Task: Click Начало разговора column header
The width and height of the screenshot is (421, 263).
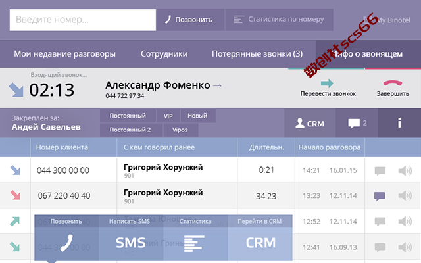Action: (x=330, y=147)
